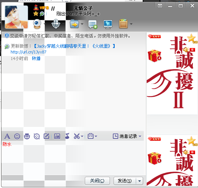The width and height of the screenshot is (198, 188).
Task: Click the 发送(S) send button
Action: tap(124, 181)
